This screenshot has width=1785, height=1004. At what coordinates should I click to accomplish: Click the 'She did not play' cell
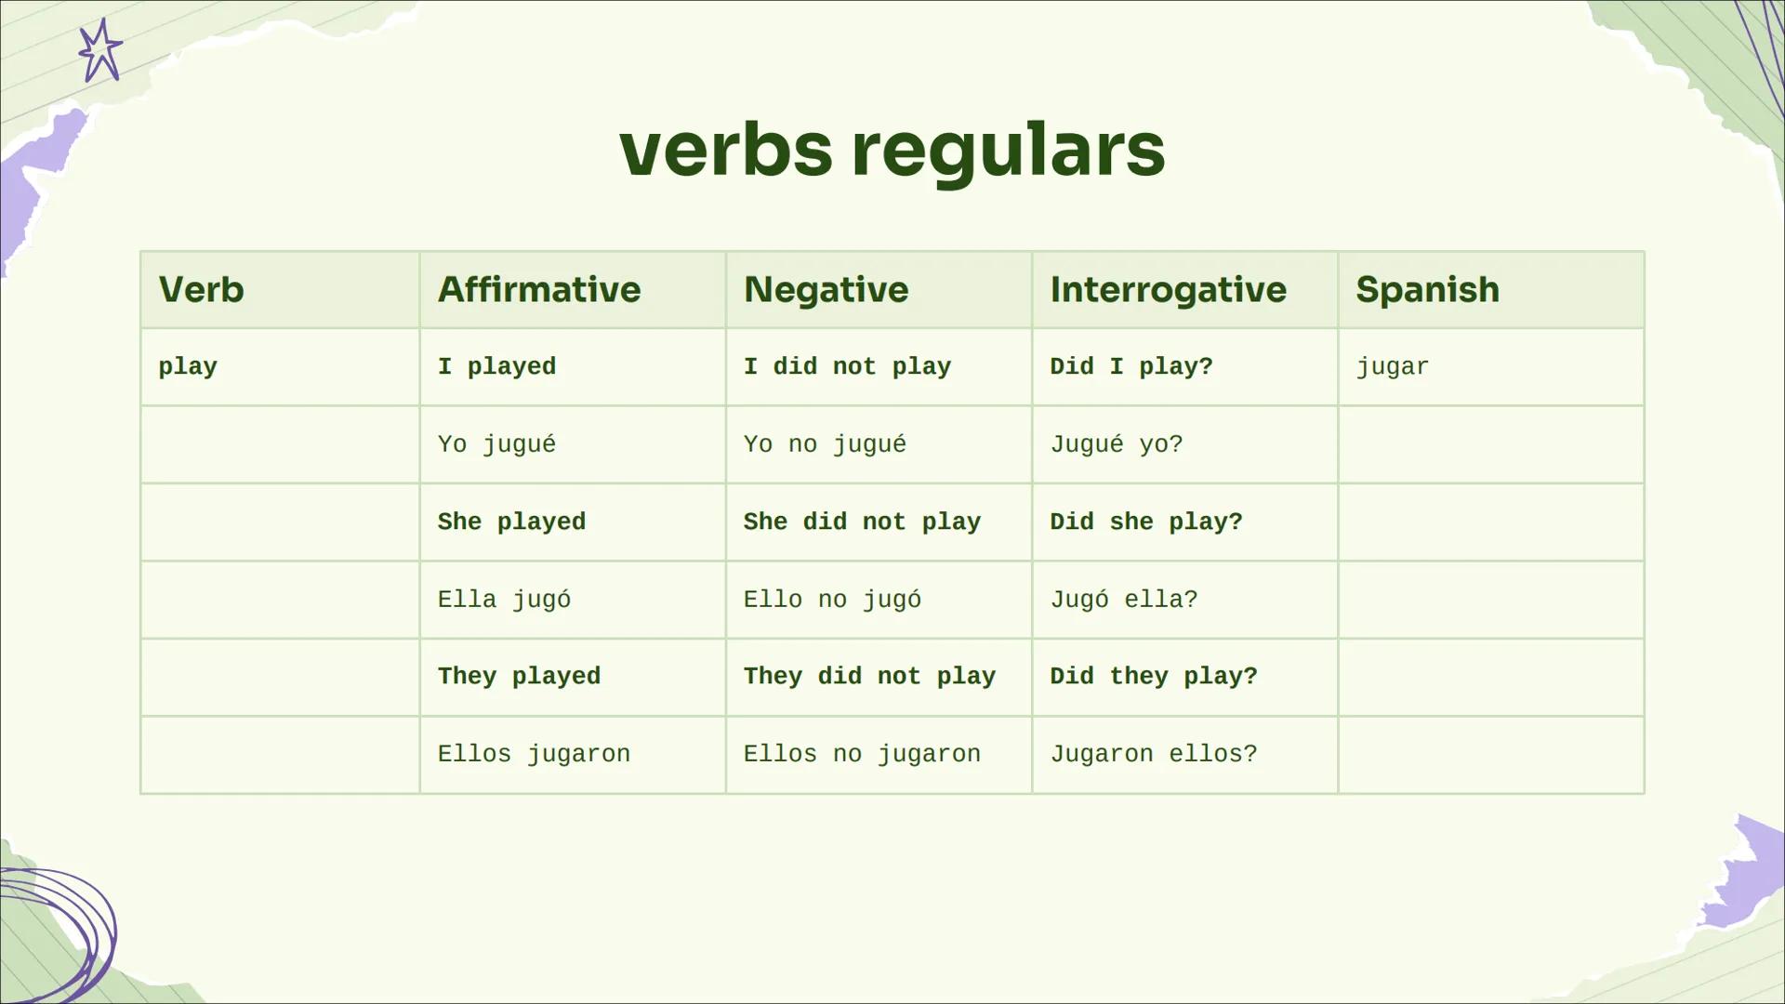pyautogui.click(x=862, y=522)
